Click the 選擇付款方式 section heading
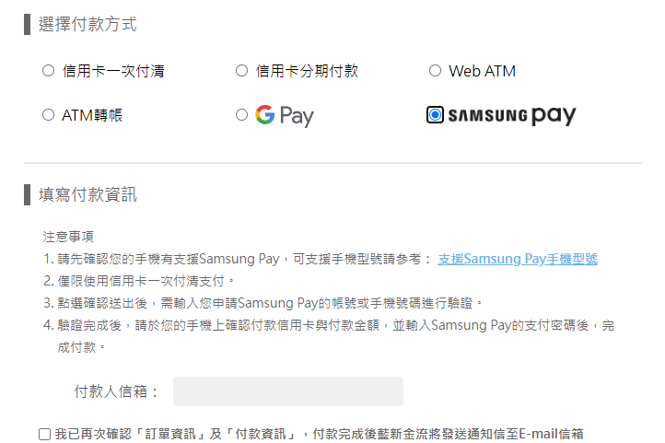The height and width of the screenshot is (443, 665). [x=87, y=24]
